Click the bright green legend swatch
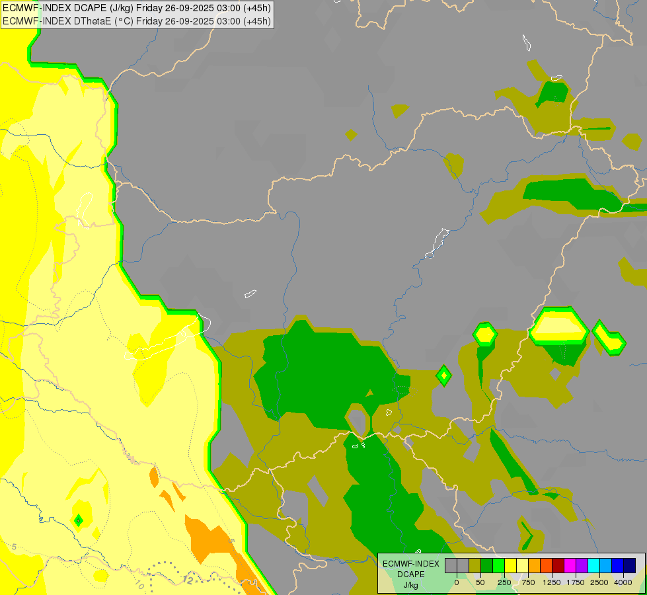Screen dimensions: 647x595 point(499,565)
